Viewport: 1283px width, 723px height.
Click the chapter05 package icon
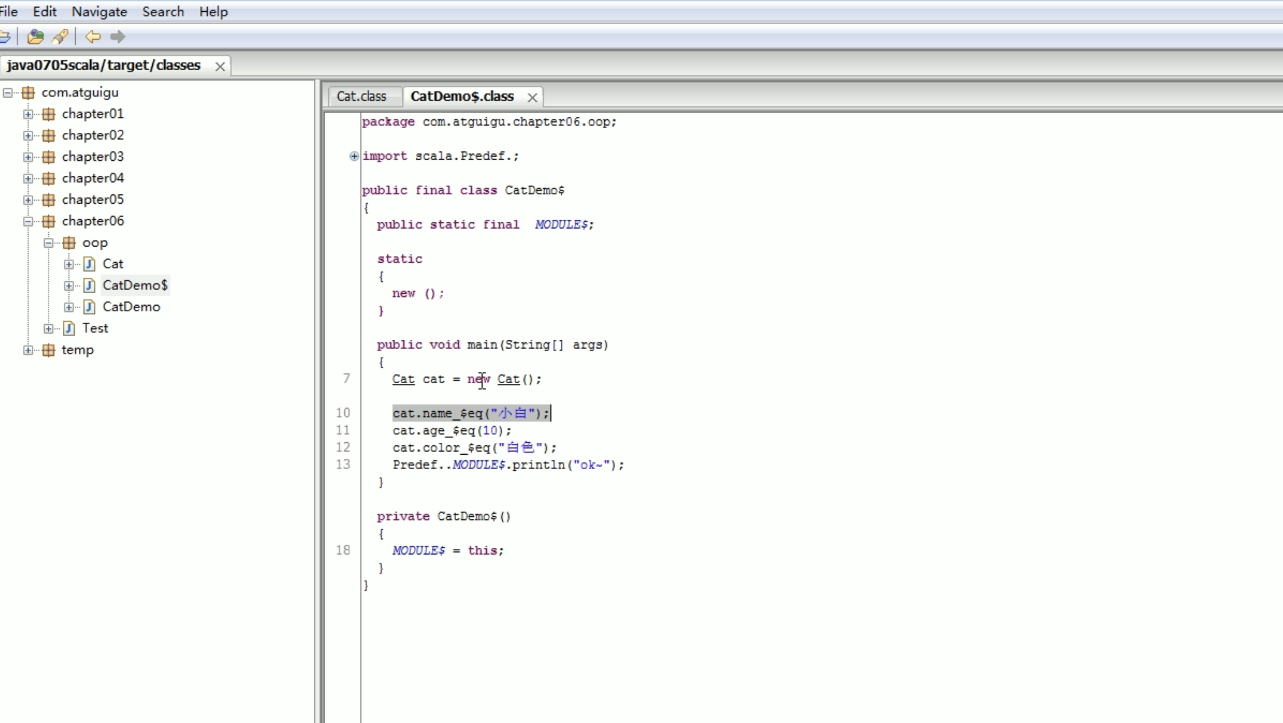48,200
